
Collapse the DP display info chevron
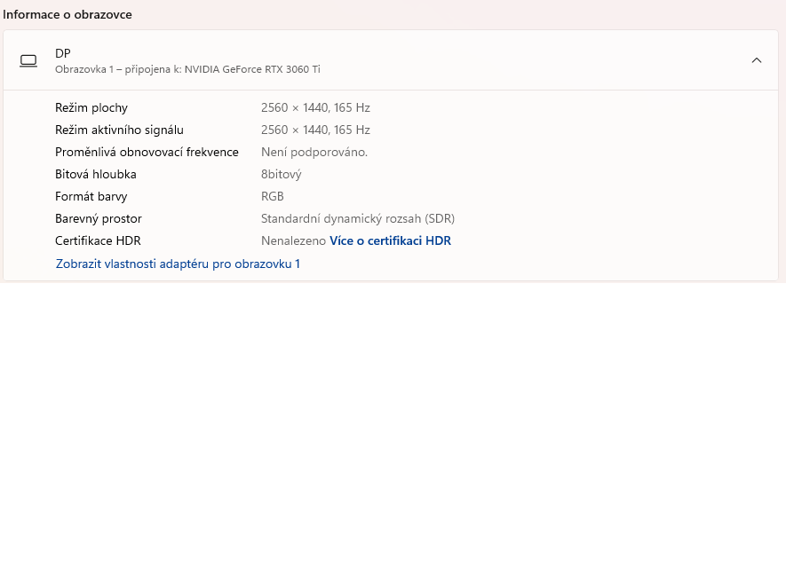coord(756,60)
